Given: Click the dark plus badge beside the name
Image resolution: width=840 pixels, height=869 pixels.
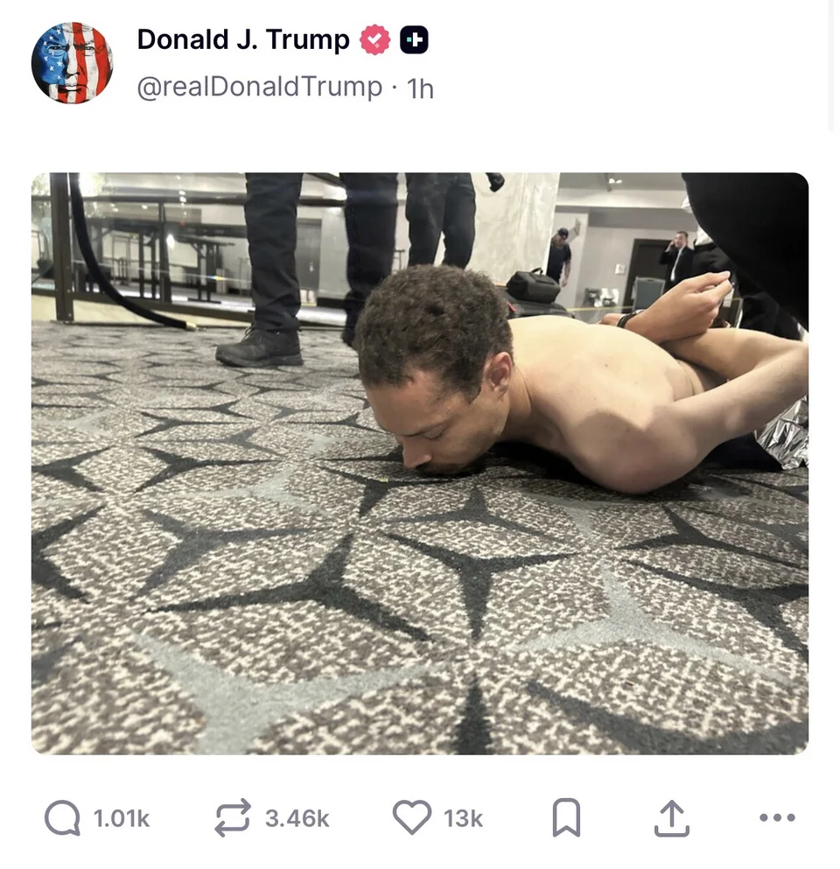Looking at the screenshot, I should 414,40.
